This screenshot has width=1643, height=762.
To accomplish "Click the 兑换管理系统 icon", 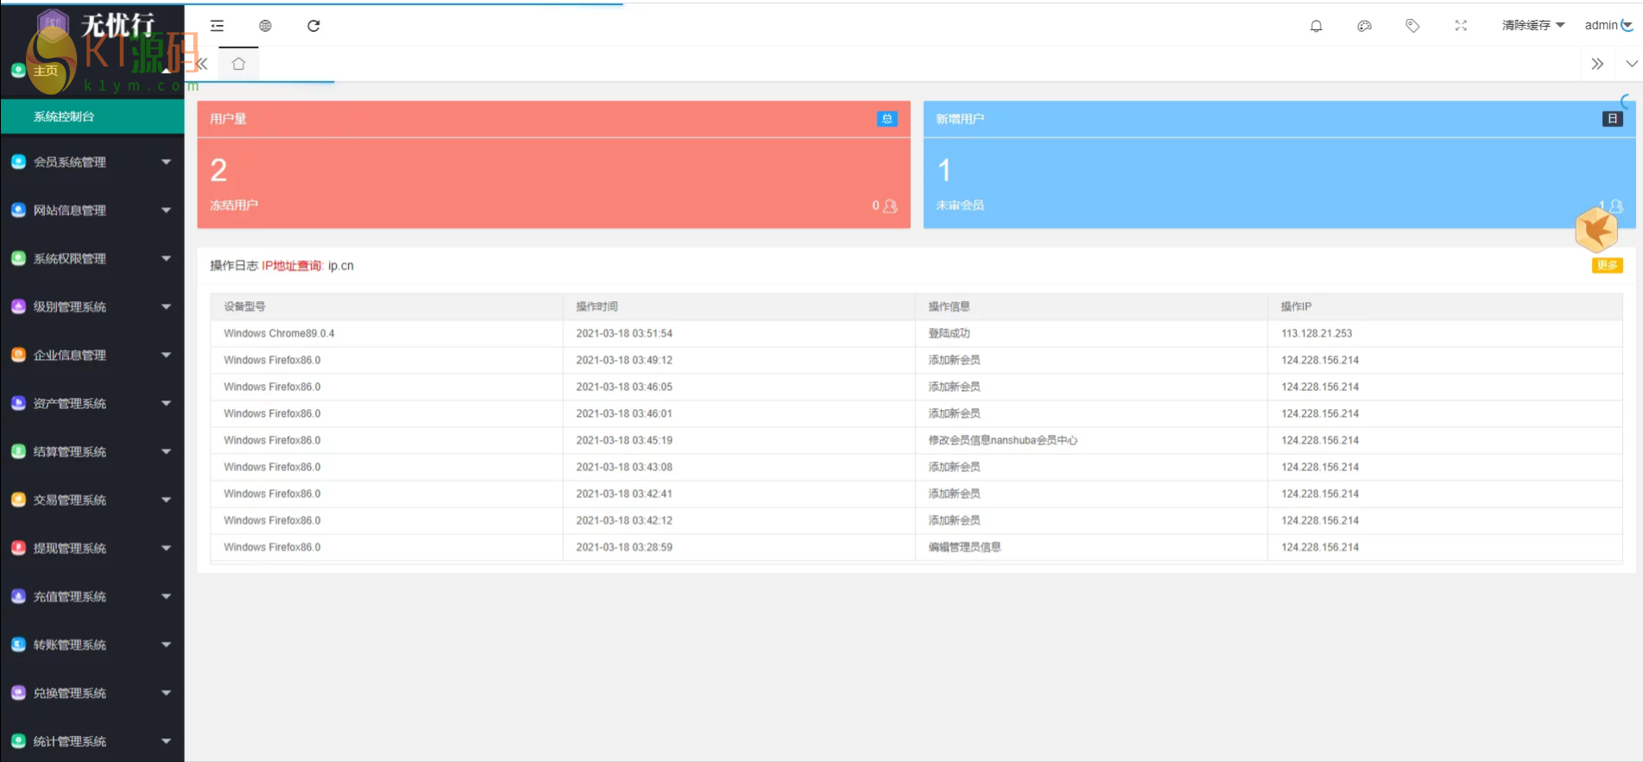I will 18,693.
